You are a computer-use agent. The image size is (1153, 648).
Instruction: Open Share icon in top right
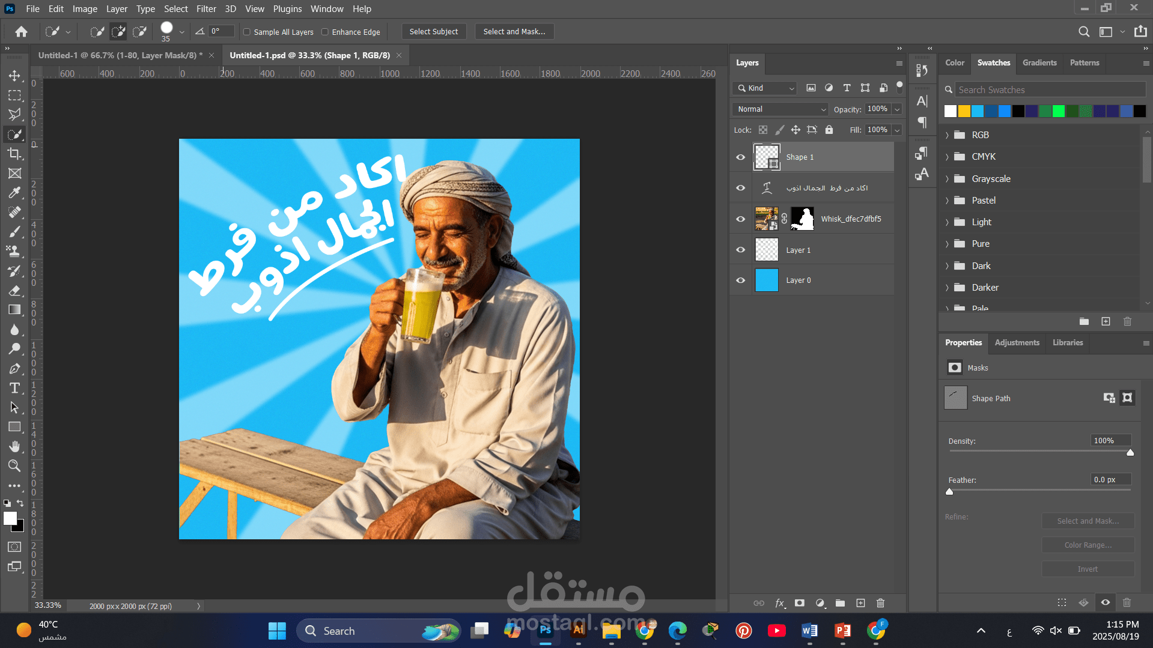[x=1140, y=31]
